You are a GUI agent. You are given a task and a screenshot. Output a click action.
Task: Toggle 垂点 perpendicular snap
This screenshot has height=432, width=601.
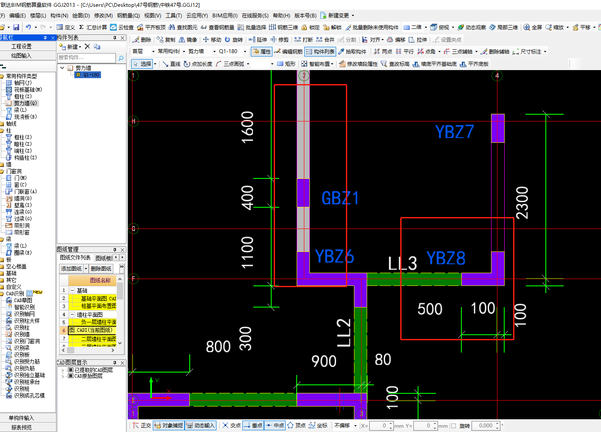coord(253,425)
